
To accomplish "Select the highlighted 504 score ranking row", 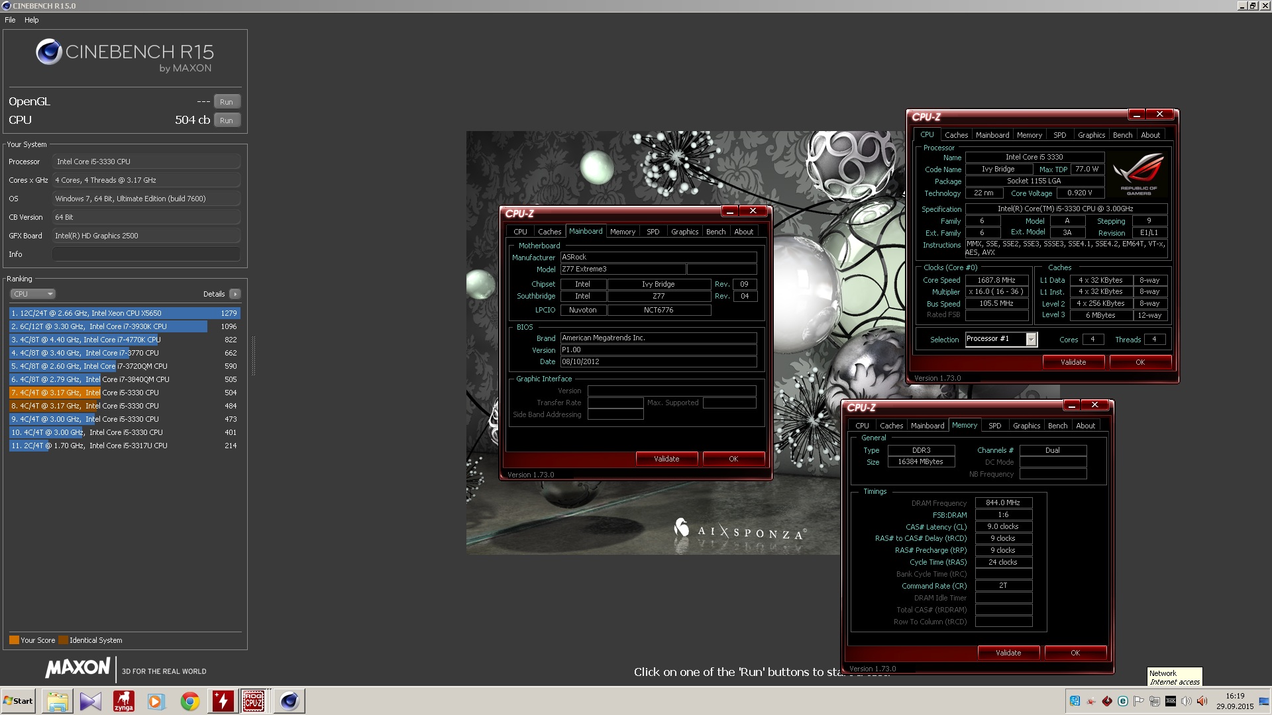I will (125, 393).
